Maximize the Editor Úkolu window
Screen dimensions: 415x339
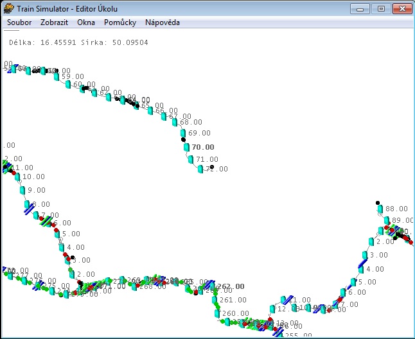[381, 9]
